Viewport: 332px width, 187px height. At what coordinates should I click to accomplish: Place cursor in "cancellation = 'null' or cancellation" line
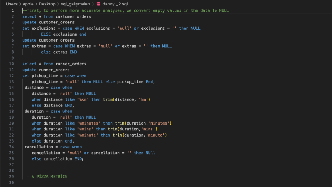[94, 153]
